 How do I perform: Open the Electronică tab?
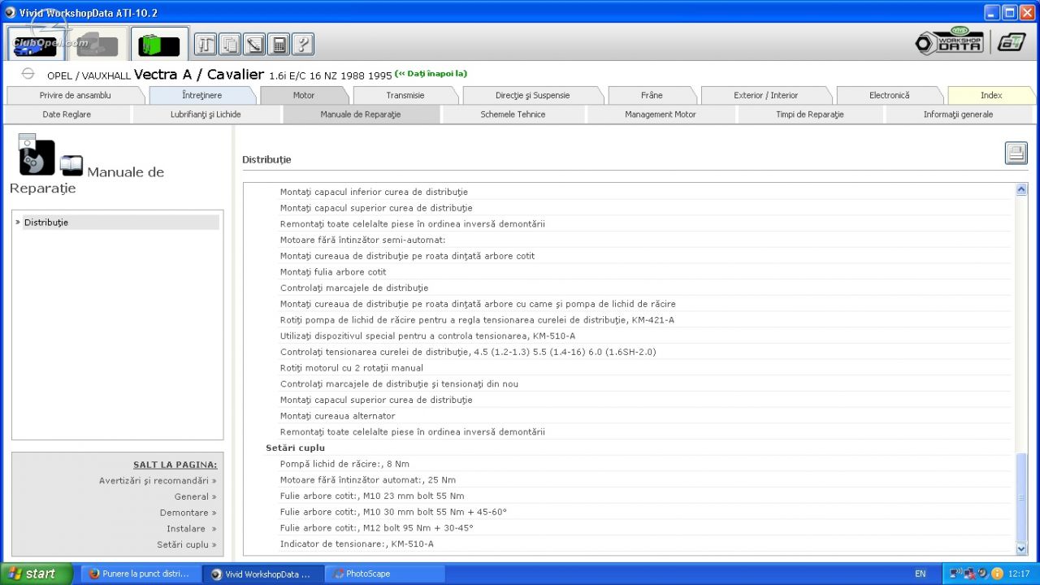(890, 95)
